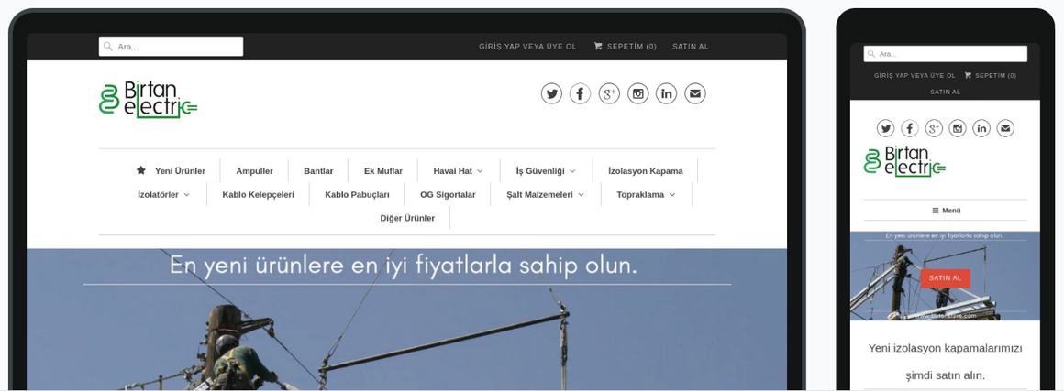Click 'Yeni izolasyon kapamalarımızı' text in mobile preview
Viewport: 1064px width, 391px height.
946,348
